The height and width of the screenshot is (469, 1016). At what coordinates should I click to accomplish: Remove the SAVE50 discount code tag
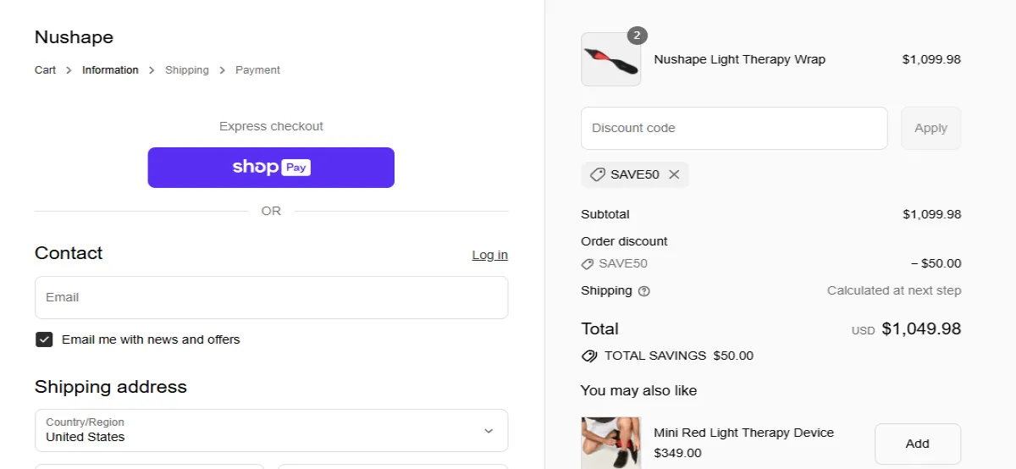[x=674, y=174]
